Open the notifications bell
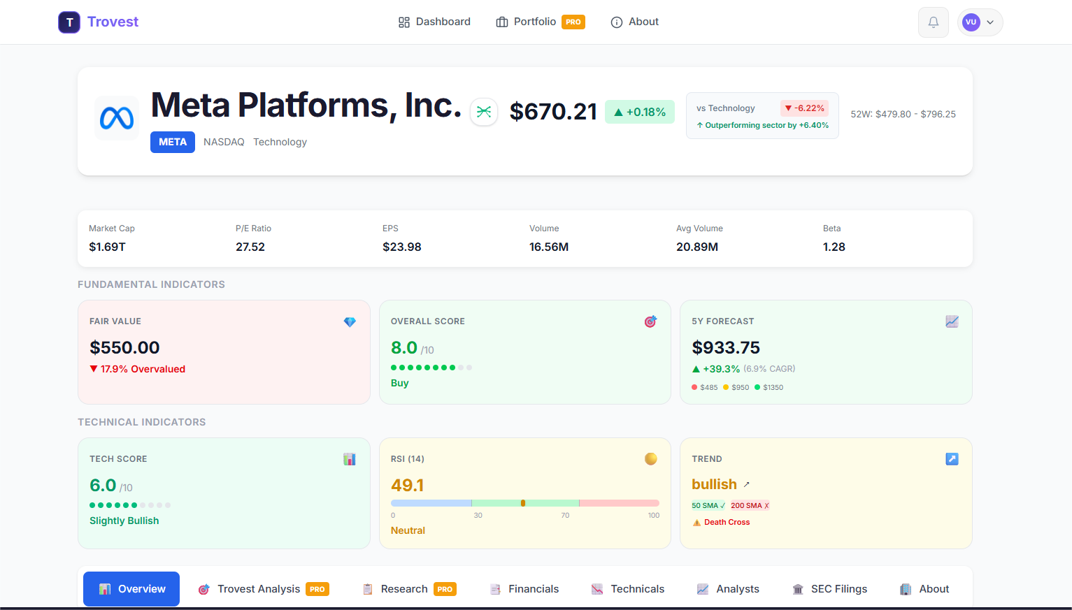This screenshot has width=1072, height=610. 933,22
